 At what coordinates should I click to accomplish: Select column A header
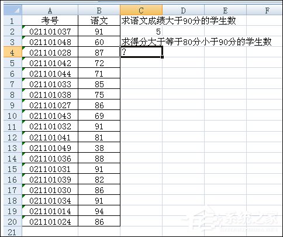[50, 10]
